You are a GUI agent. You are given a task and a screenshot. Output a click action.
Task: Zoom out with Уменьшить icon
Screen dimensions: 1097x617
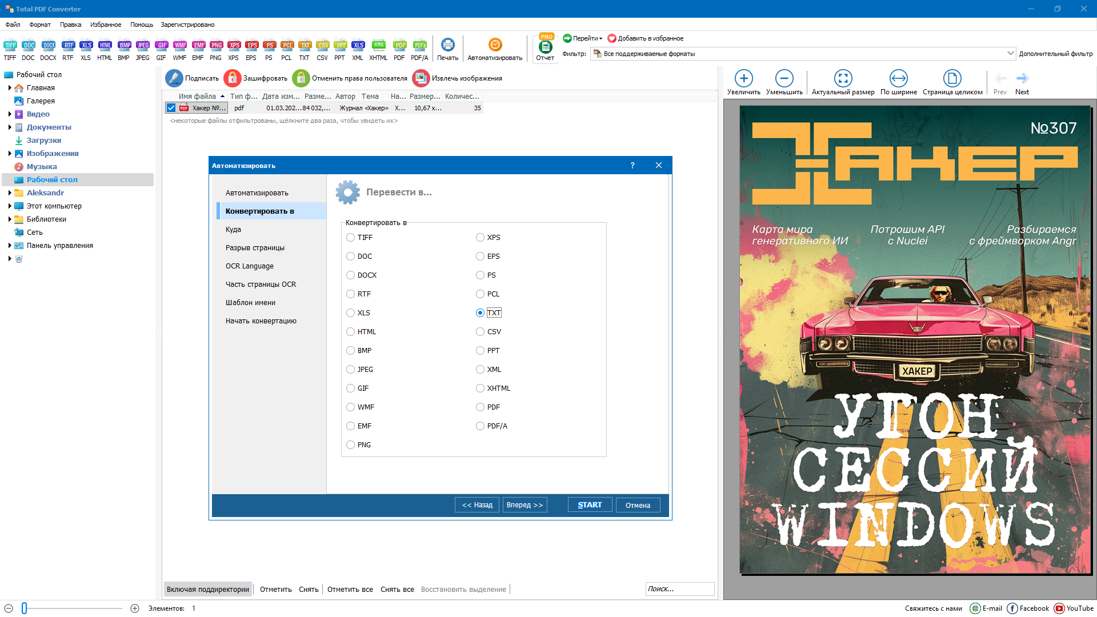pos(784,78)
